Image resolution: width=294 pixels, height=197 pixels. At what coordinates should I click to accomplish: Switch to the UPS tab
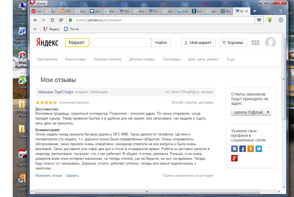click(66, 11)
